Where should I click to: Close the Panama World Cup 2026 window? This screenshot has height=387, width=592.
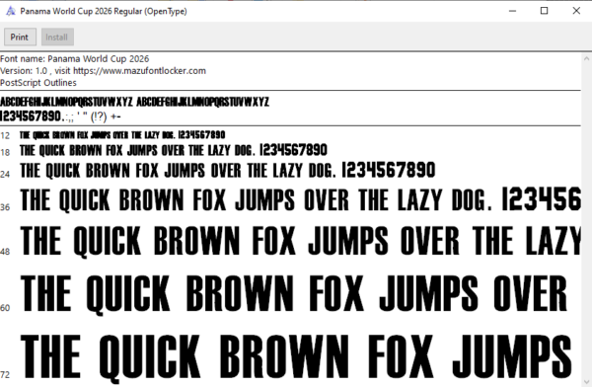click(576, 11)
